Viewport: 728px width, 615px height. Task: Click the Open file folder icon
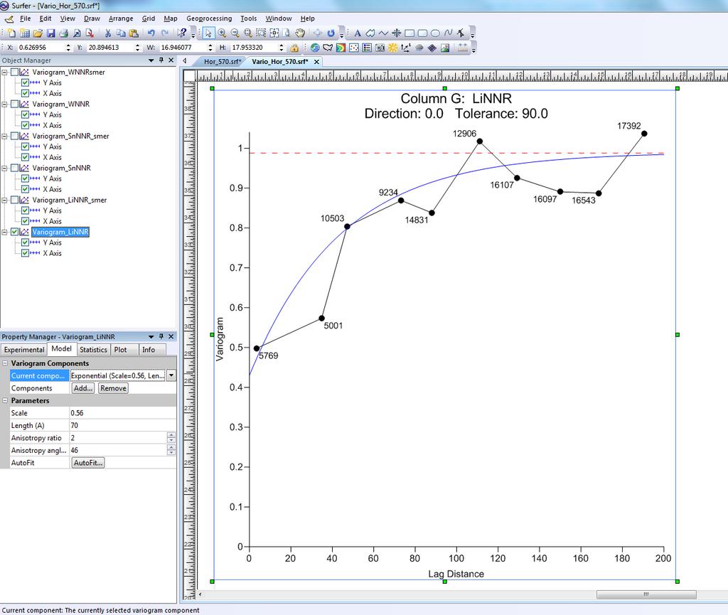(x=38, y=33)
